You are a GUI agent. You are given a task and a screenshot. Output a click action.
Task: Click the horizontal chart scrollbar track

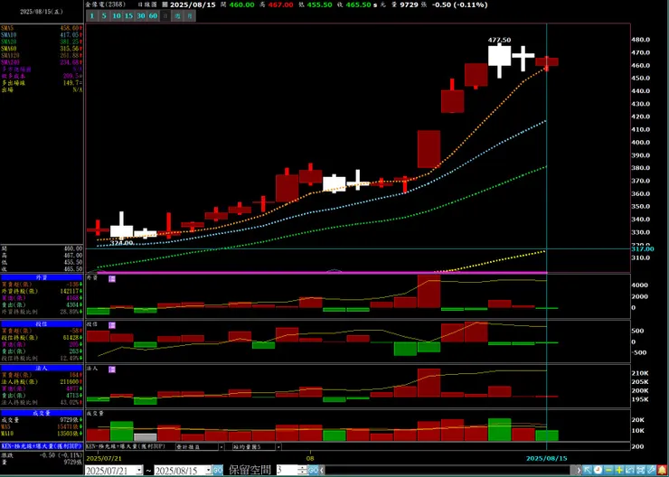450,470
